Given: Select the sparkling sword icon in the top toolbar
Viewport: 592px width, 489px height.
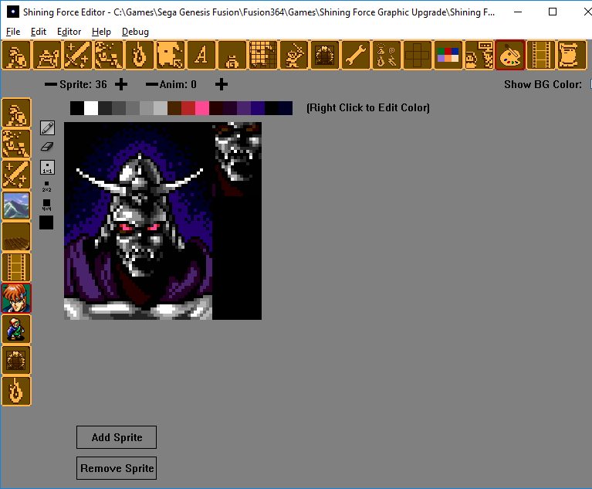Looking at the screenshot, I should click(78, 55).
